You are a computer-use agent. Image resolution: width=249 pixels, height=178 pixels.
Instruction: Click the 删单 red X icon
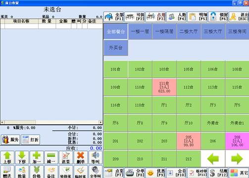(x=81, y=156)
